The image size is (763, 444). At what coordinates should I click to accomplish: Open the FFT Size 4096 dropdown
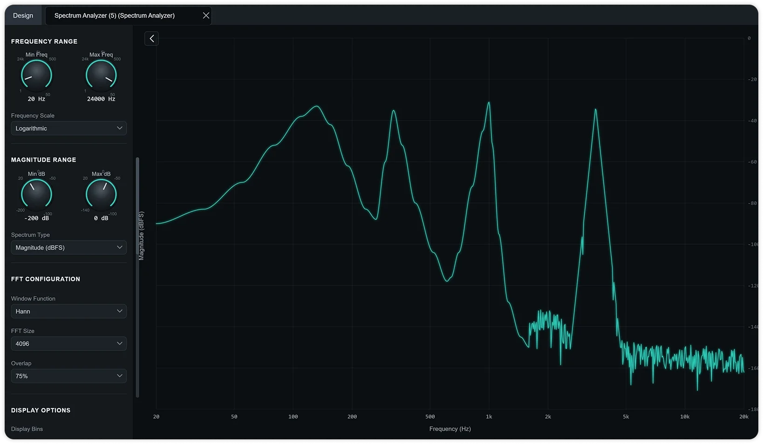point(69,343)
